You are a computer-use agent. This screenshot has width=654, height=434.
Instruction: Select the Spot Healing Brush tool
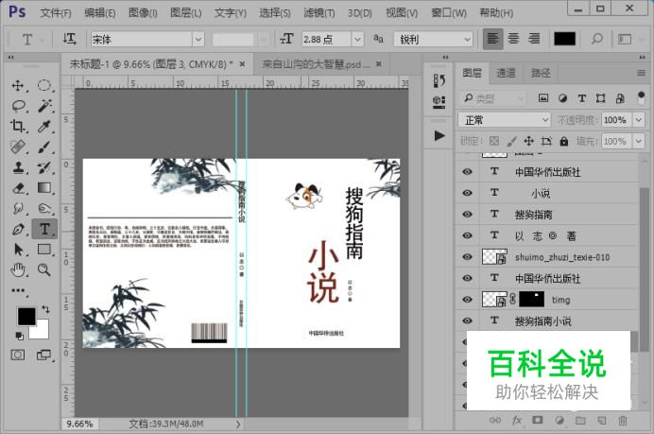pos(18,147)
